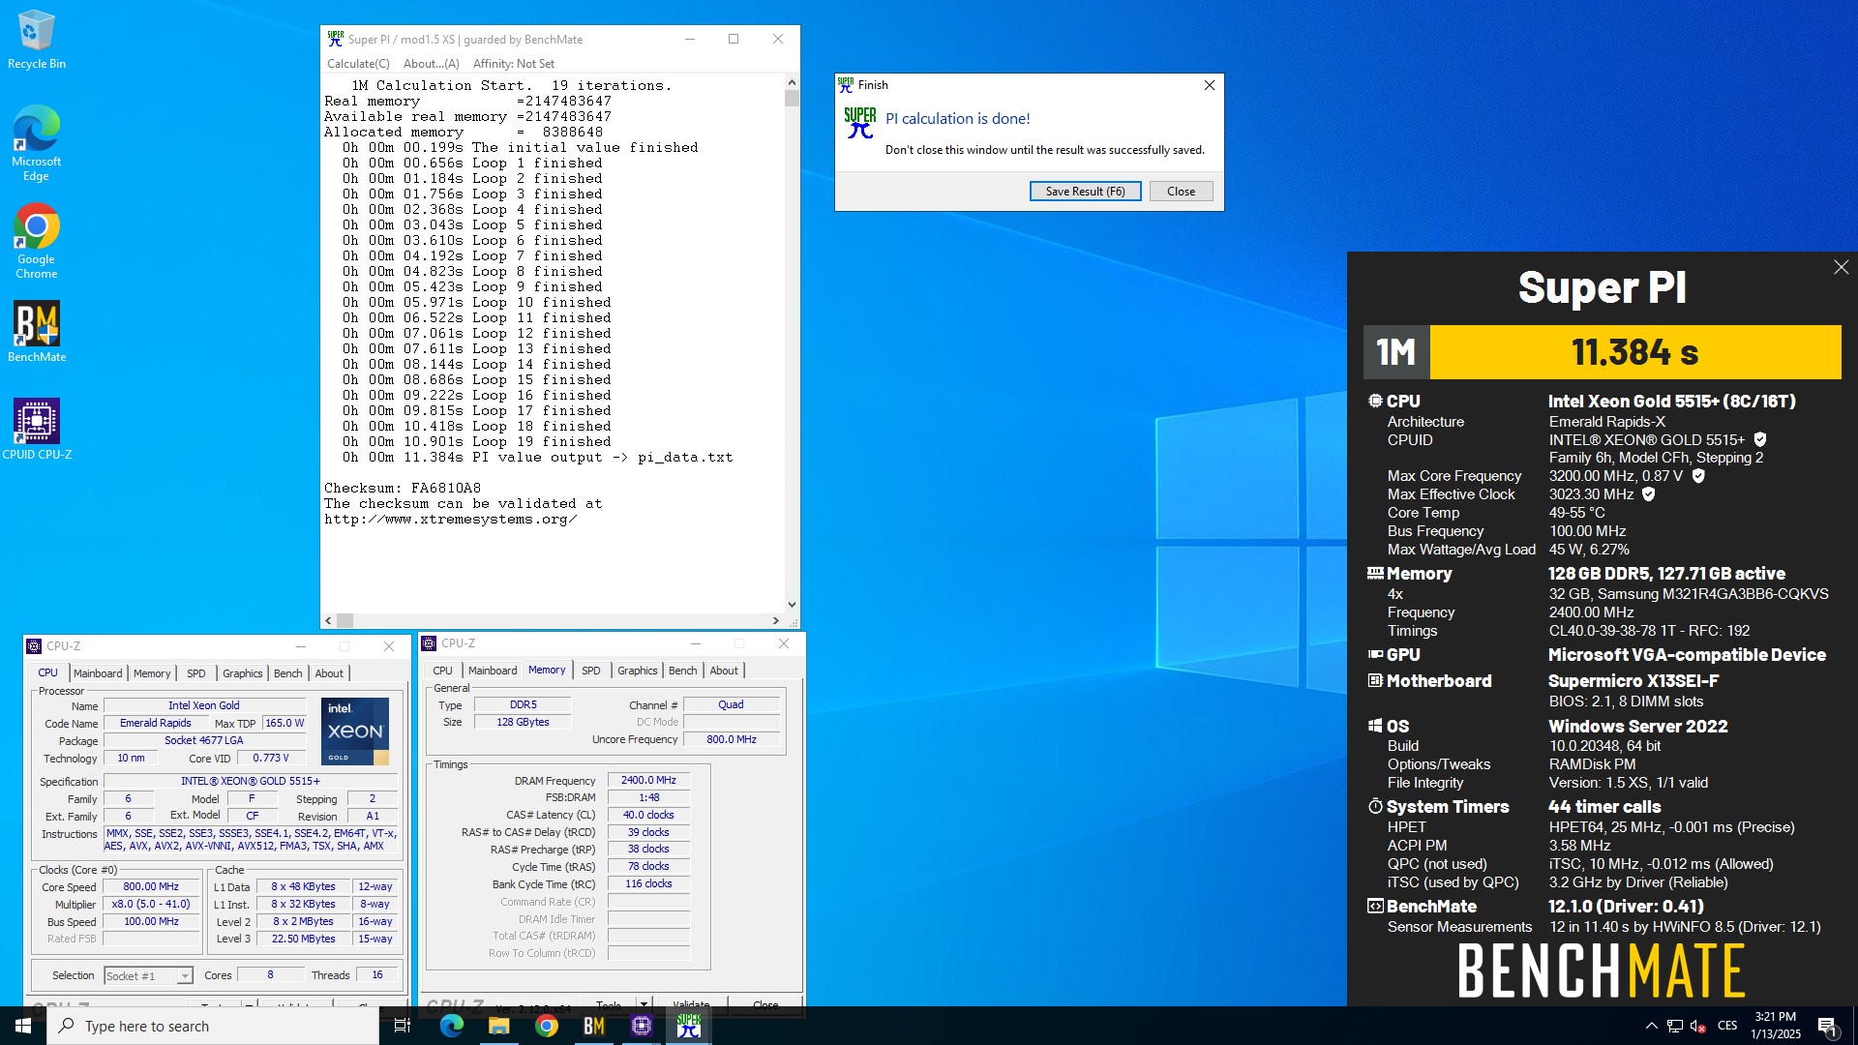The image size is (1858, 1045).
Task: Open the Google Chrome desktop shortcut
Action: 36,241
